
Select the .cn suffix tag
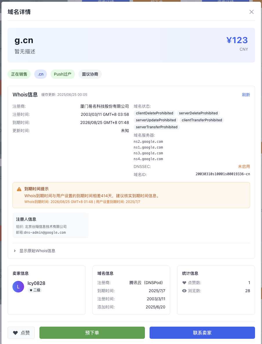click(41, 74)
